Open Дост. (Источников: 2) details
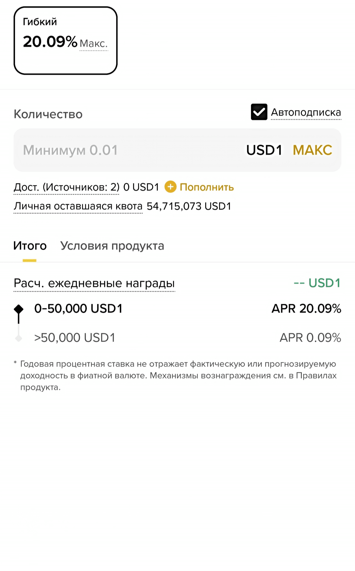This screenshot has width=355, height=571. (x=67, y=187)
